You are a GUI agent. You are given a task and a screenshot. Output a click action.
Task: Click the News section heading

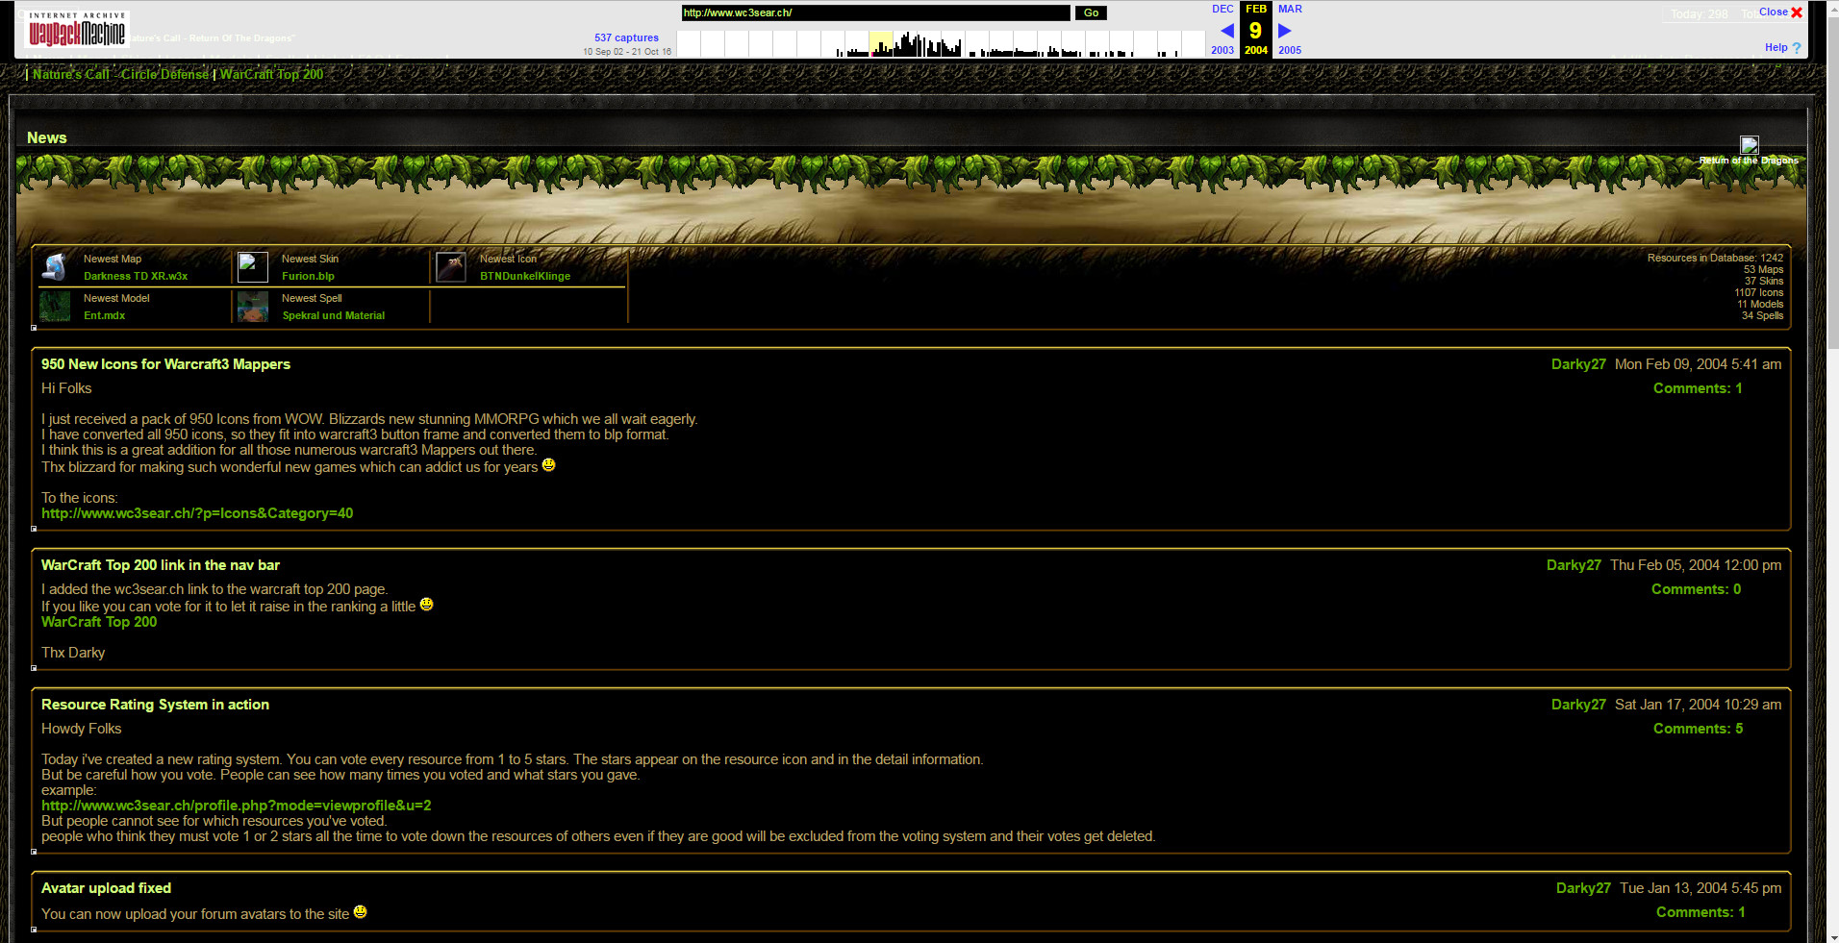pos(47,137)
